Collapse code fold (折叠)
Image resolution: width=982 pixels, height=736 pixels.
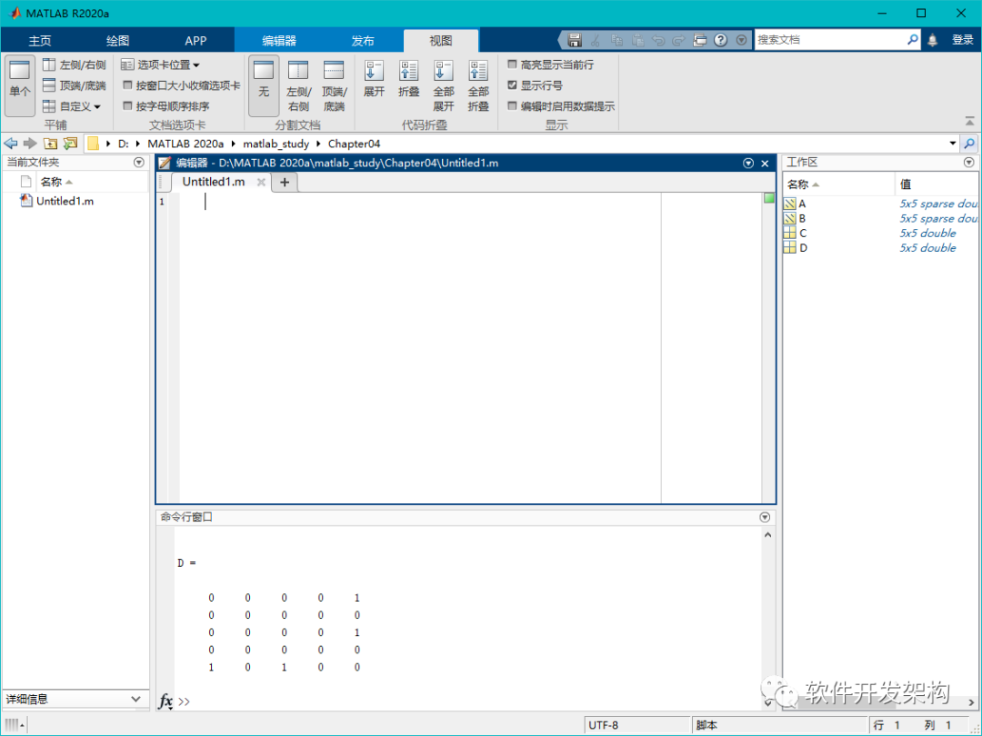coord(408,79)
